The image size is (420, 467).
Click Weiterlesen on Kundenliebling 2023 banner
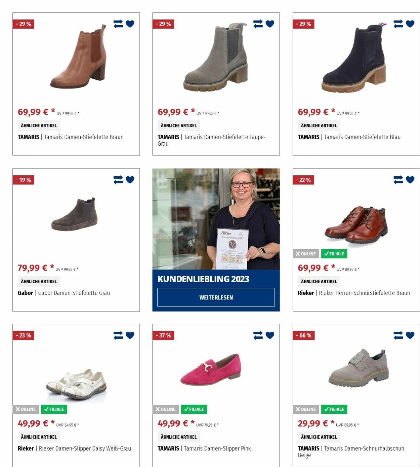pos(216,297)
